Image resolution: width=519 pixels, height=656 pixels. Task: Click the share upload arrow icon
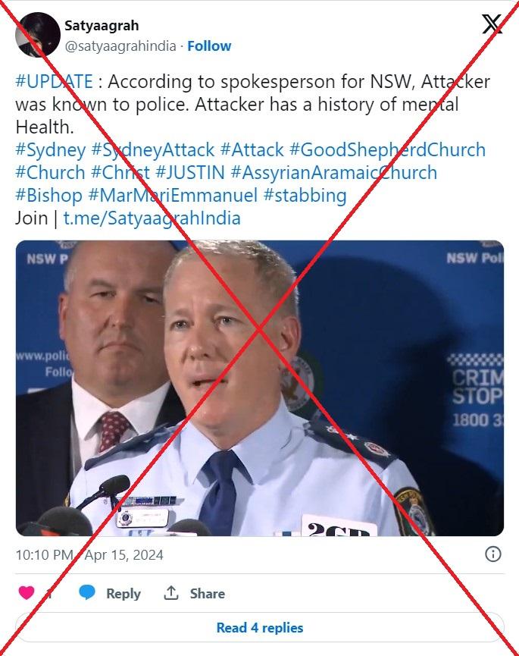pos(171,593)
